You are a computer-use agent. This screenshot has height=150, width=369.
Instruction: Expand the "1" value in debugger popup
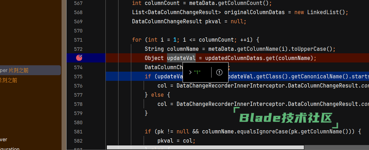[190, 72]
